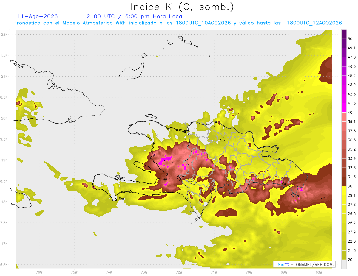Viewport: 358px width, 276px height.
Task: Pick the magenta legend band between 40 and 41.3
Action: pyautogui.click(x=344, y=108)
